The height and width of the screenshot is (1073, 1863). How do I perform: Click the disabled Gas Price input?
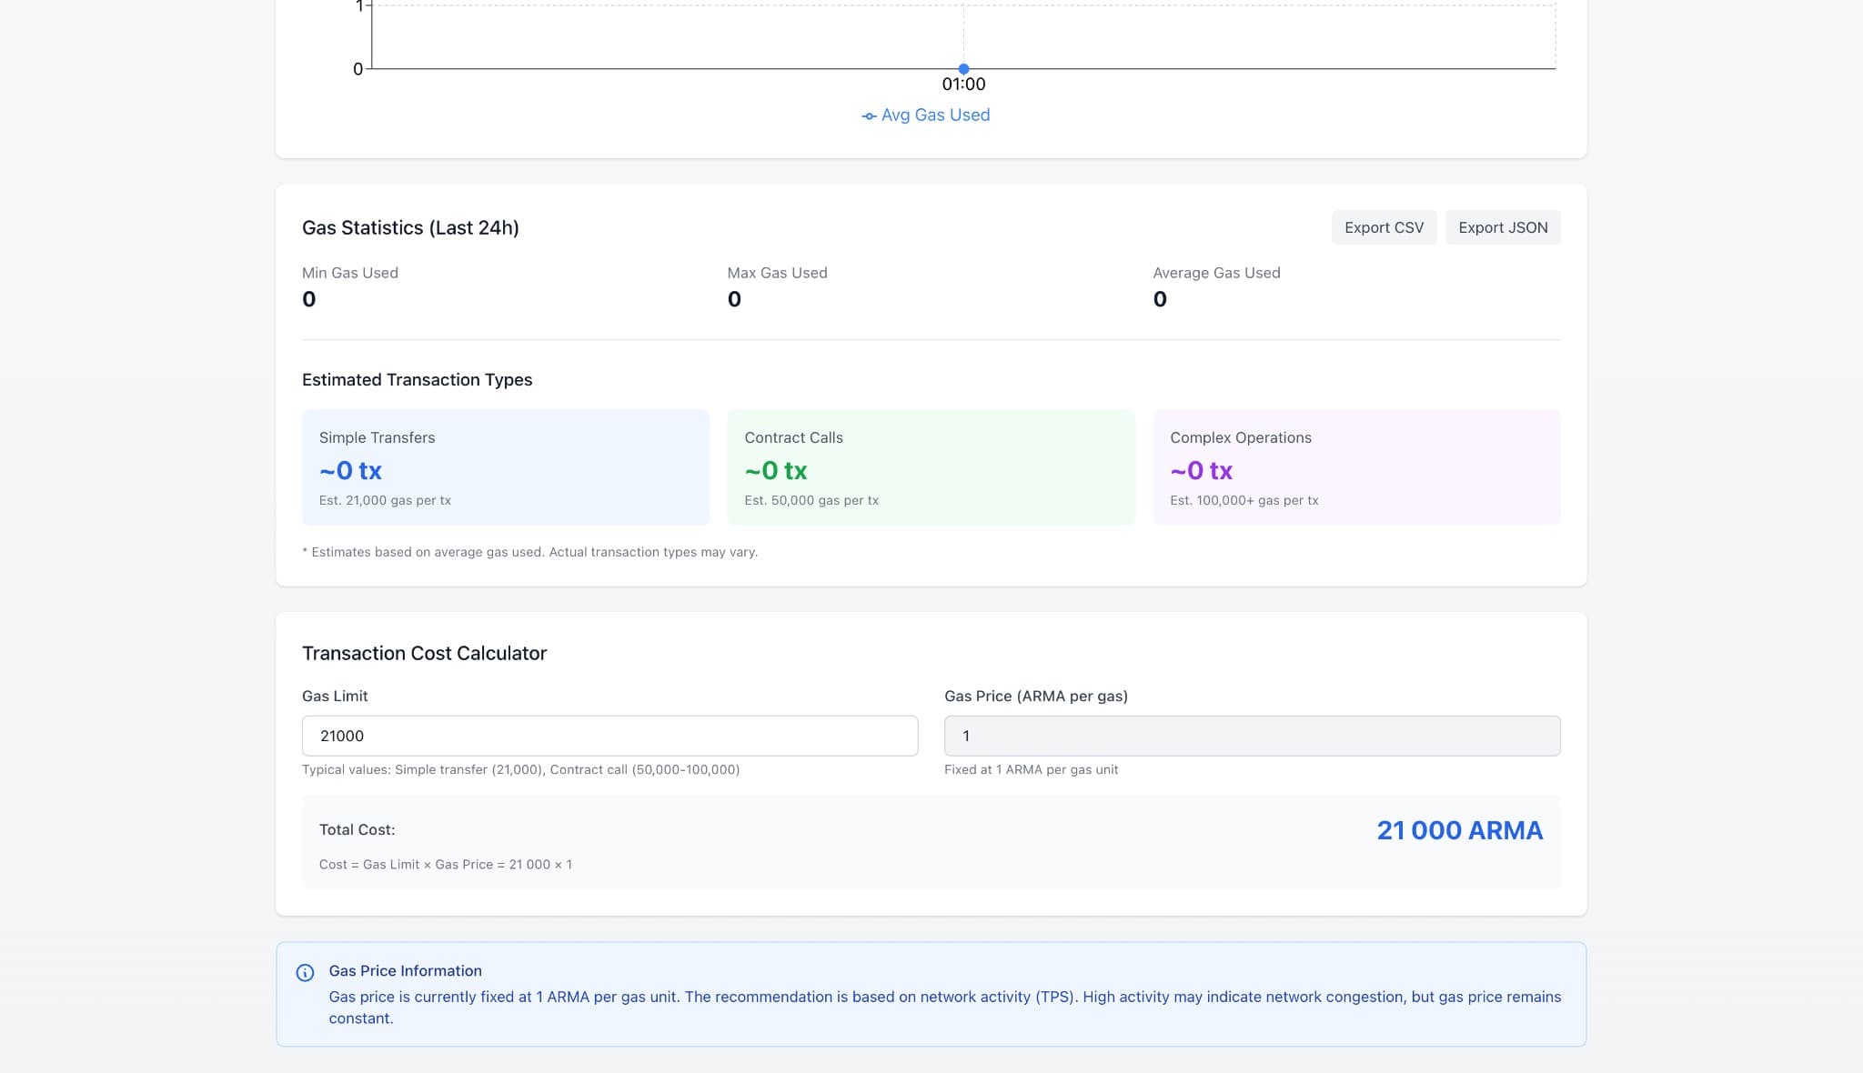(x=1252, y=736)
